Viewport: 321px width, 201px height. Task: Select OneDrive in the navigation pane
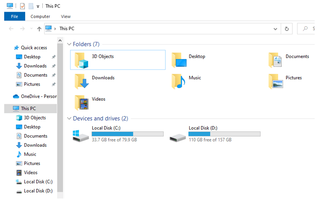38,96
